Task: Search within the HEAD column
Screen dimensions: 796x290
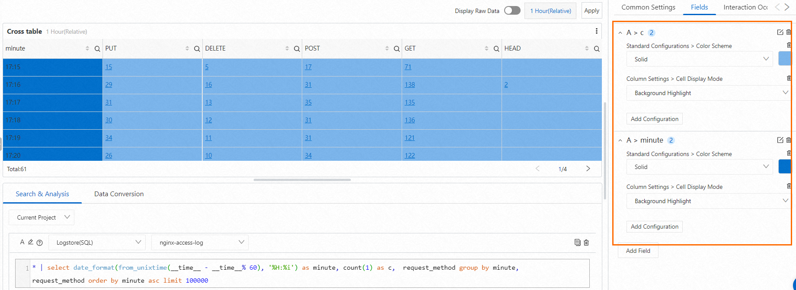Action: point(597,49)
